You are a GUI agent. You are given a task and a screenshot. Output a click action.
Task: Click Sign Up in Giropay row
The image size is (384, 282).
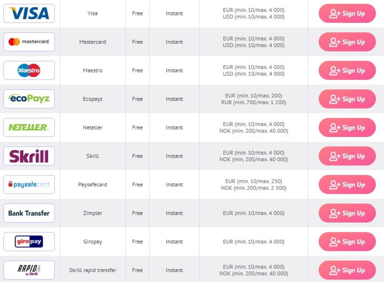coord(347,241)
